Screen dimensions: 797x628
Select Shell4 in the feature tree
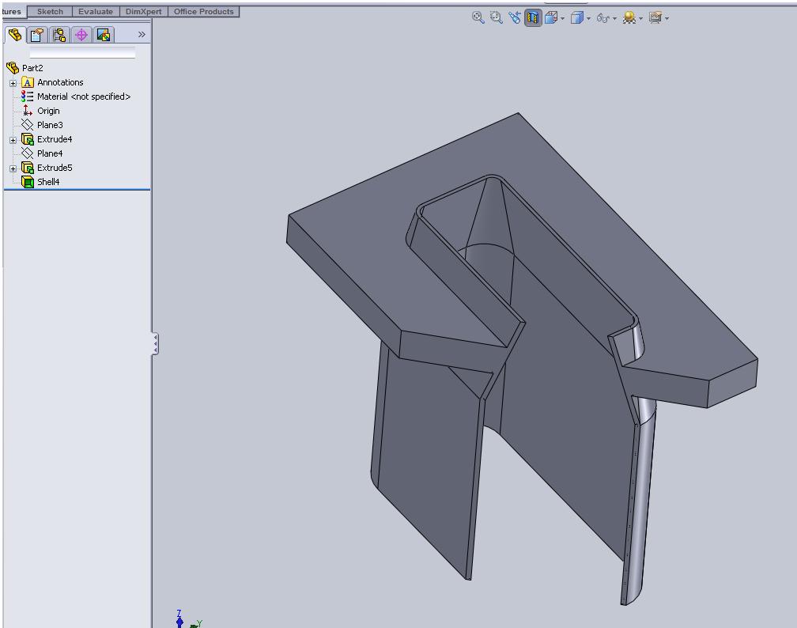click(48, 182)
